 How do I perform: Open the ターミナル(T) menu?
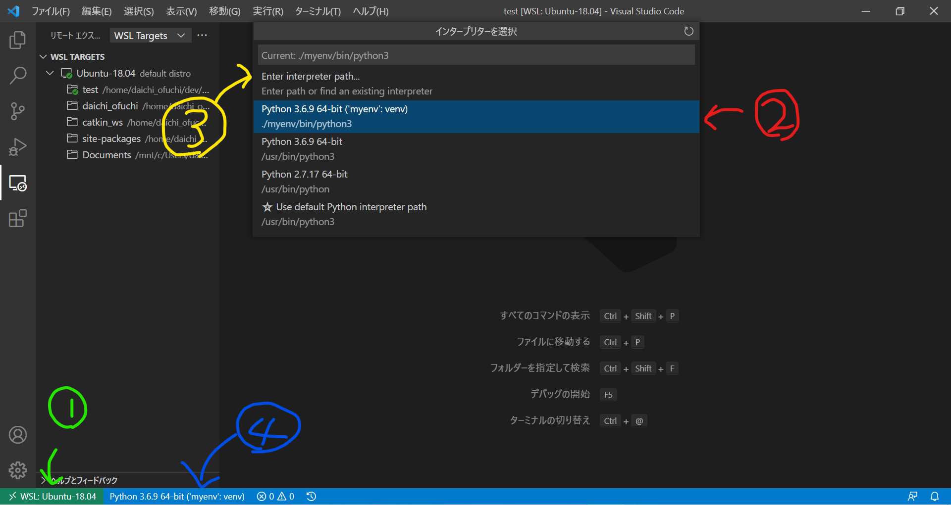coord(317,11)
